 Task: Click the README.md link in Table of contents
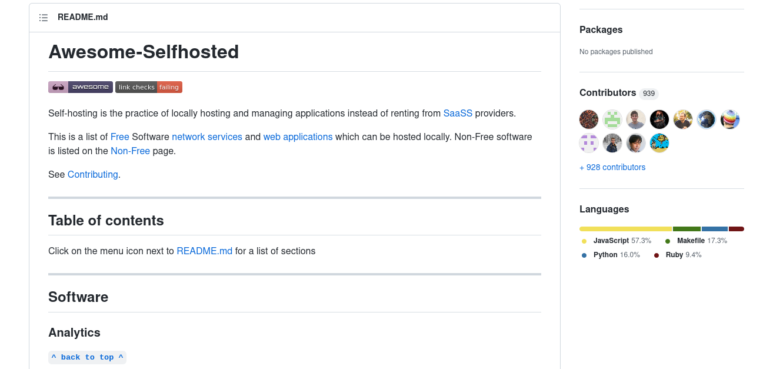click(204, 251)
